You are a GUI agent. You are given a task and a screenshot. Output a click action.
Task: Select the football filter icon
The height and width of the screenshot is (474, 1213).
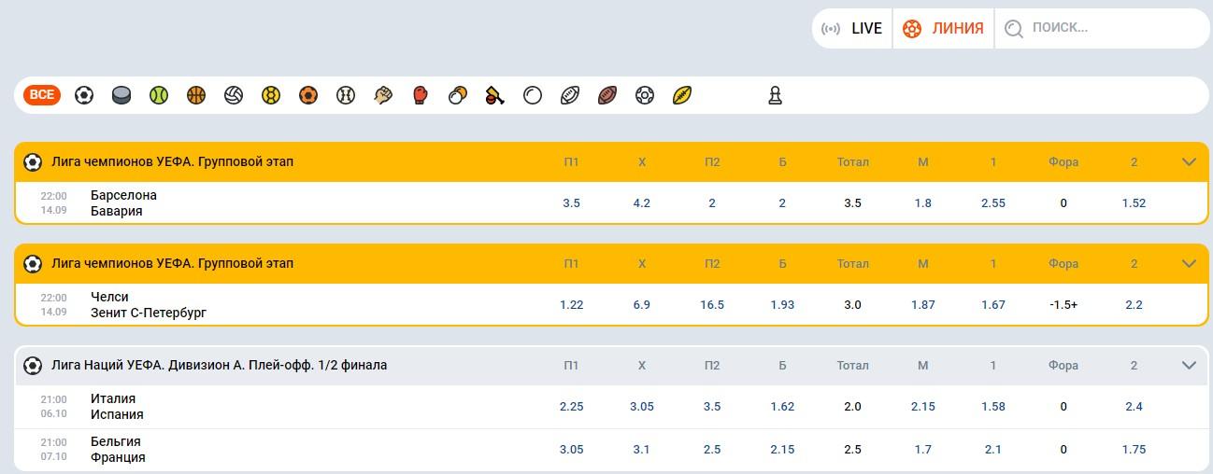point(84,95)
